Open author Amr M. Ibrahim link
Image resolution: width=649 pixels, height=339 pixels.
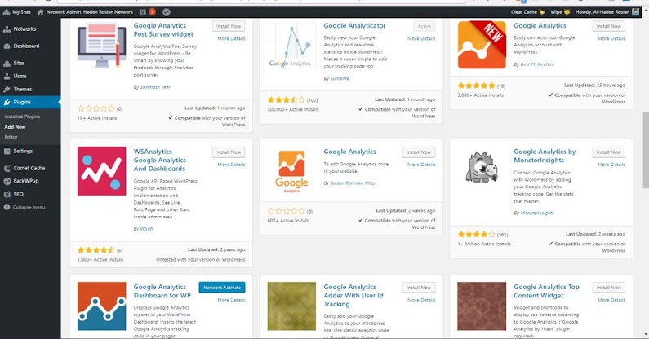(537, 64)
